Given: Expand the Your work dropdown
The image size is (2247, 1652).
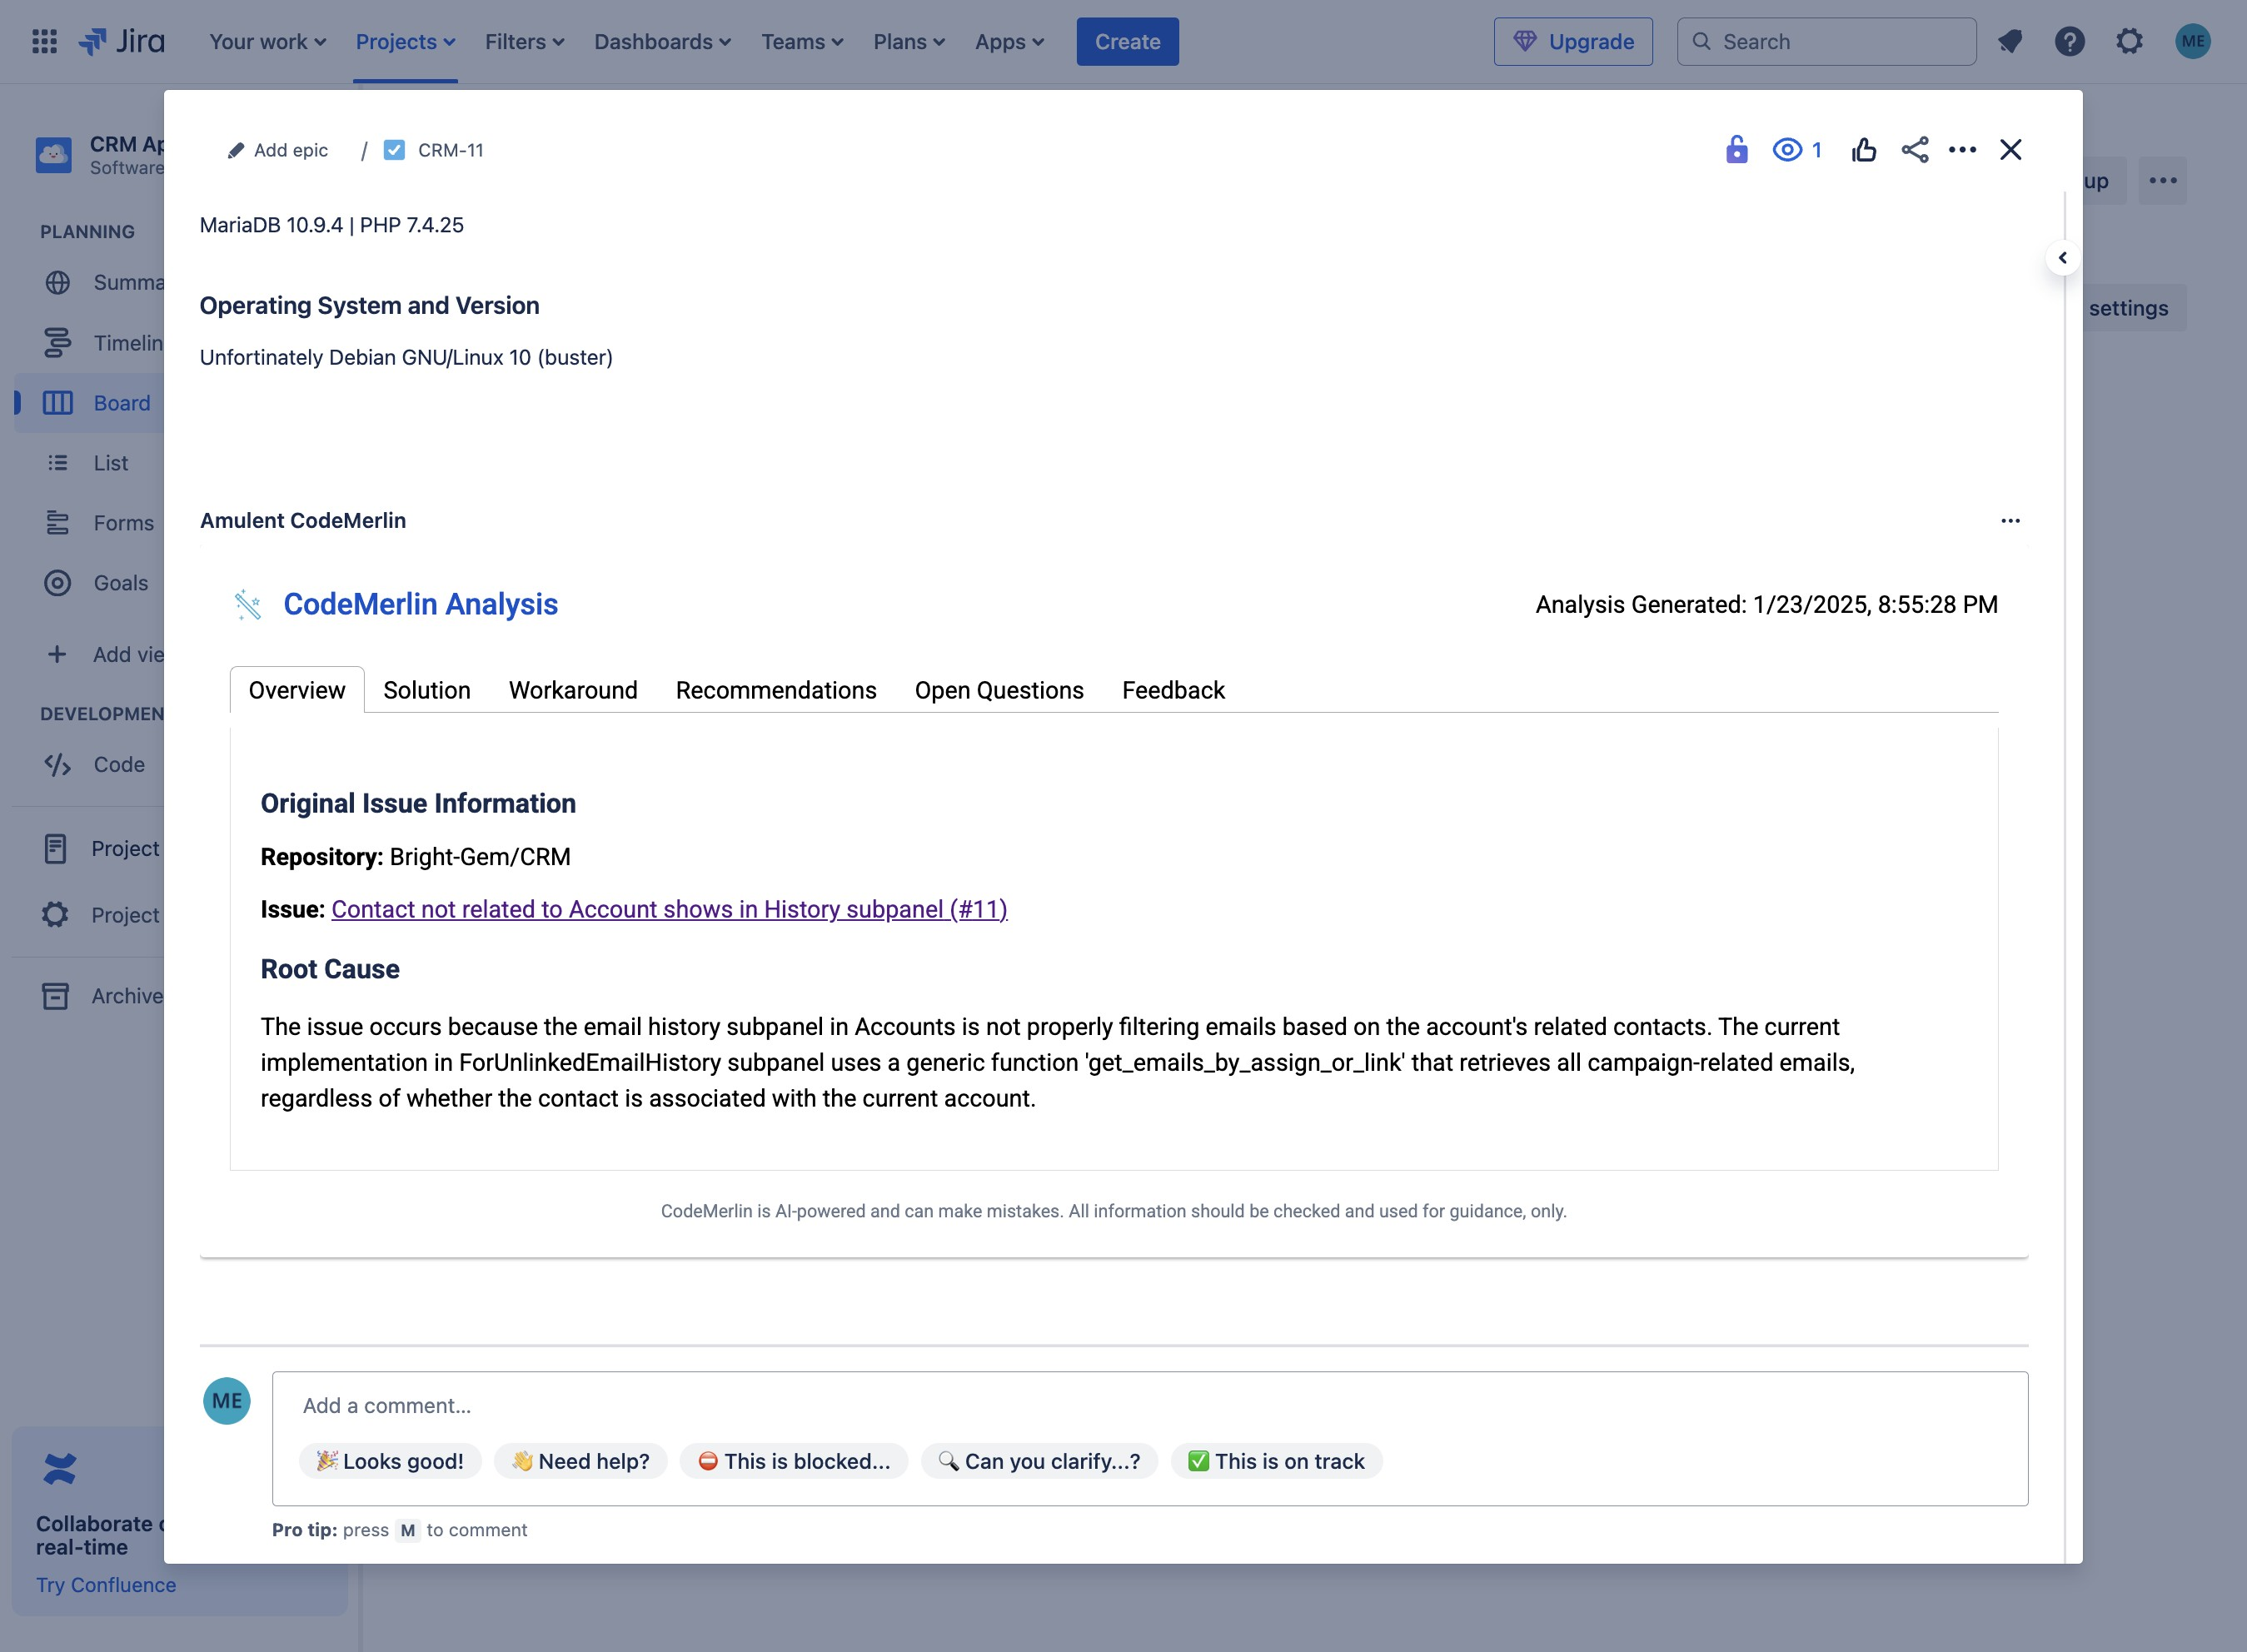Looking at the screenshot, I should pos(267,41).
